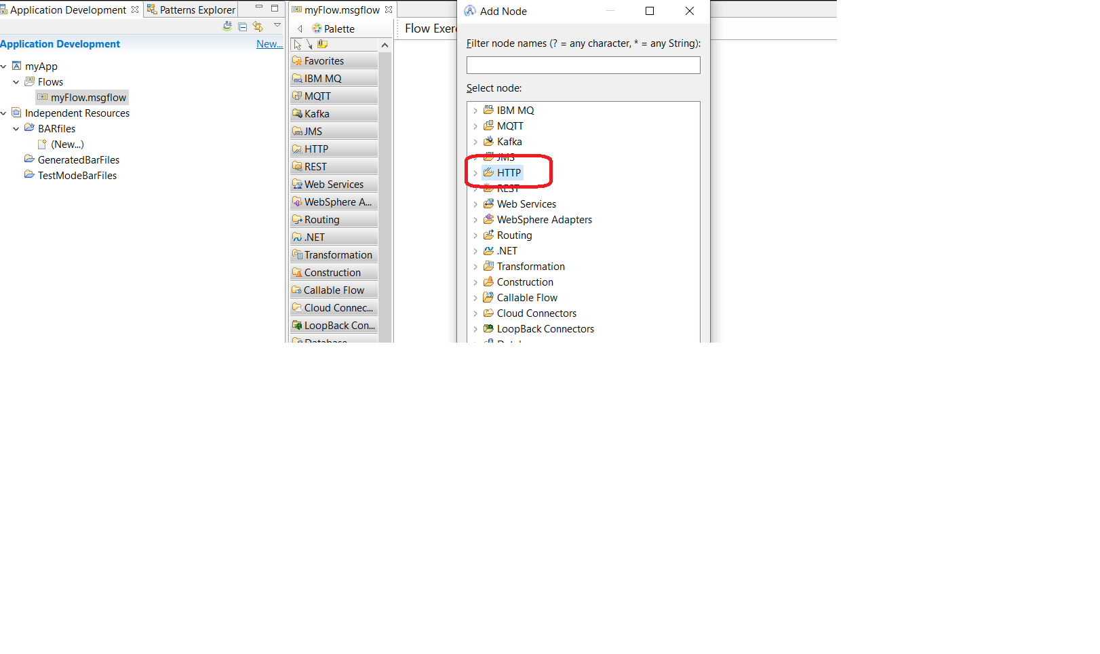Maximize the Application Development view panel

pos(275,8)
